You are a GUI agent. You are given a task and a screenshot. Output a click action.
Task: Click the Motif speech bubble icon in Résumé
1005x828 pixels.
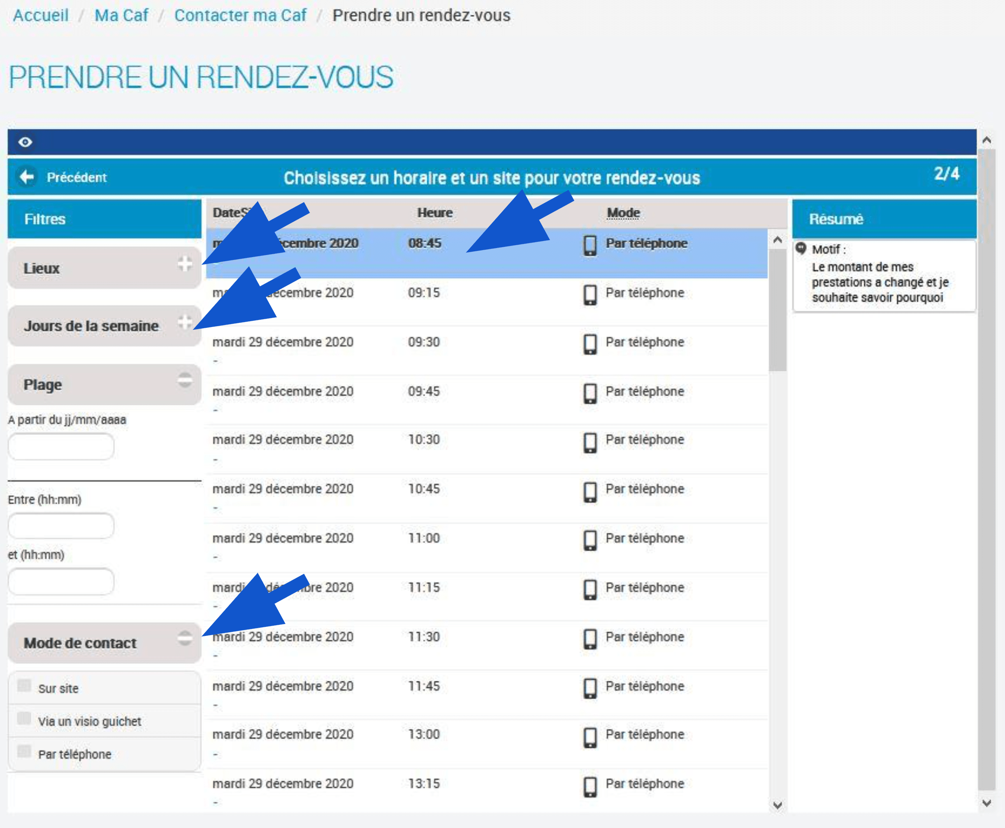coord(801,248)
